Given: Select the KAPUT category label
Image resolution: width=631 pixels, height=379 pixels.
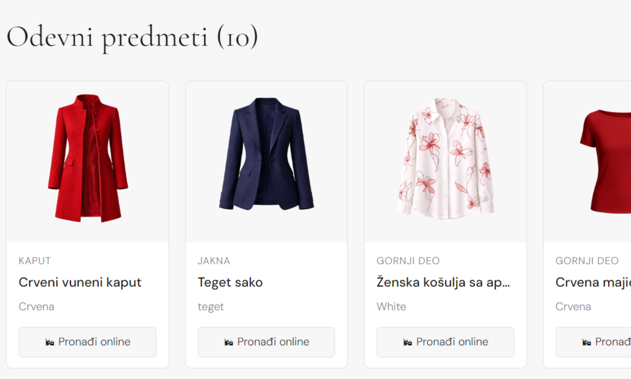Looking at the screenshot, I should tap(35, 261).
